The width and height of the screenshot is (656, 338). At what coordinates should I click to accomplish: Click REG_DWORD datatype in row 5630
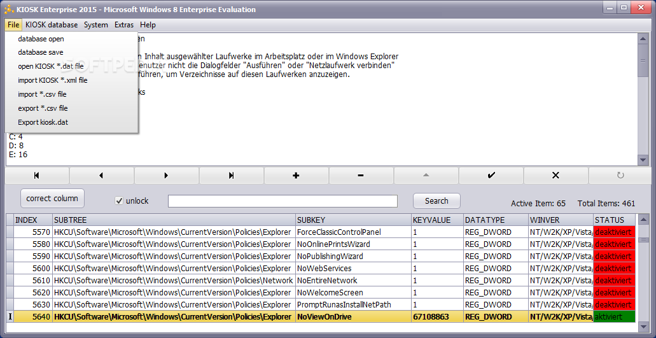(496, 304)
